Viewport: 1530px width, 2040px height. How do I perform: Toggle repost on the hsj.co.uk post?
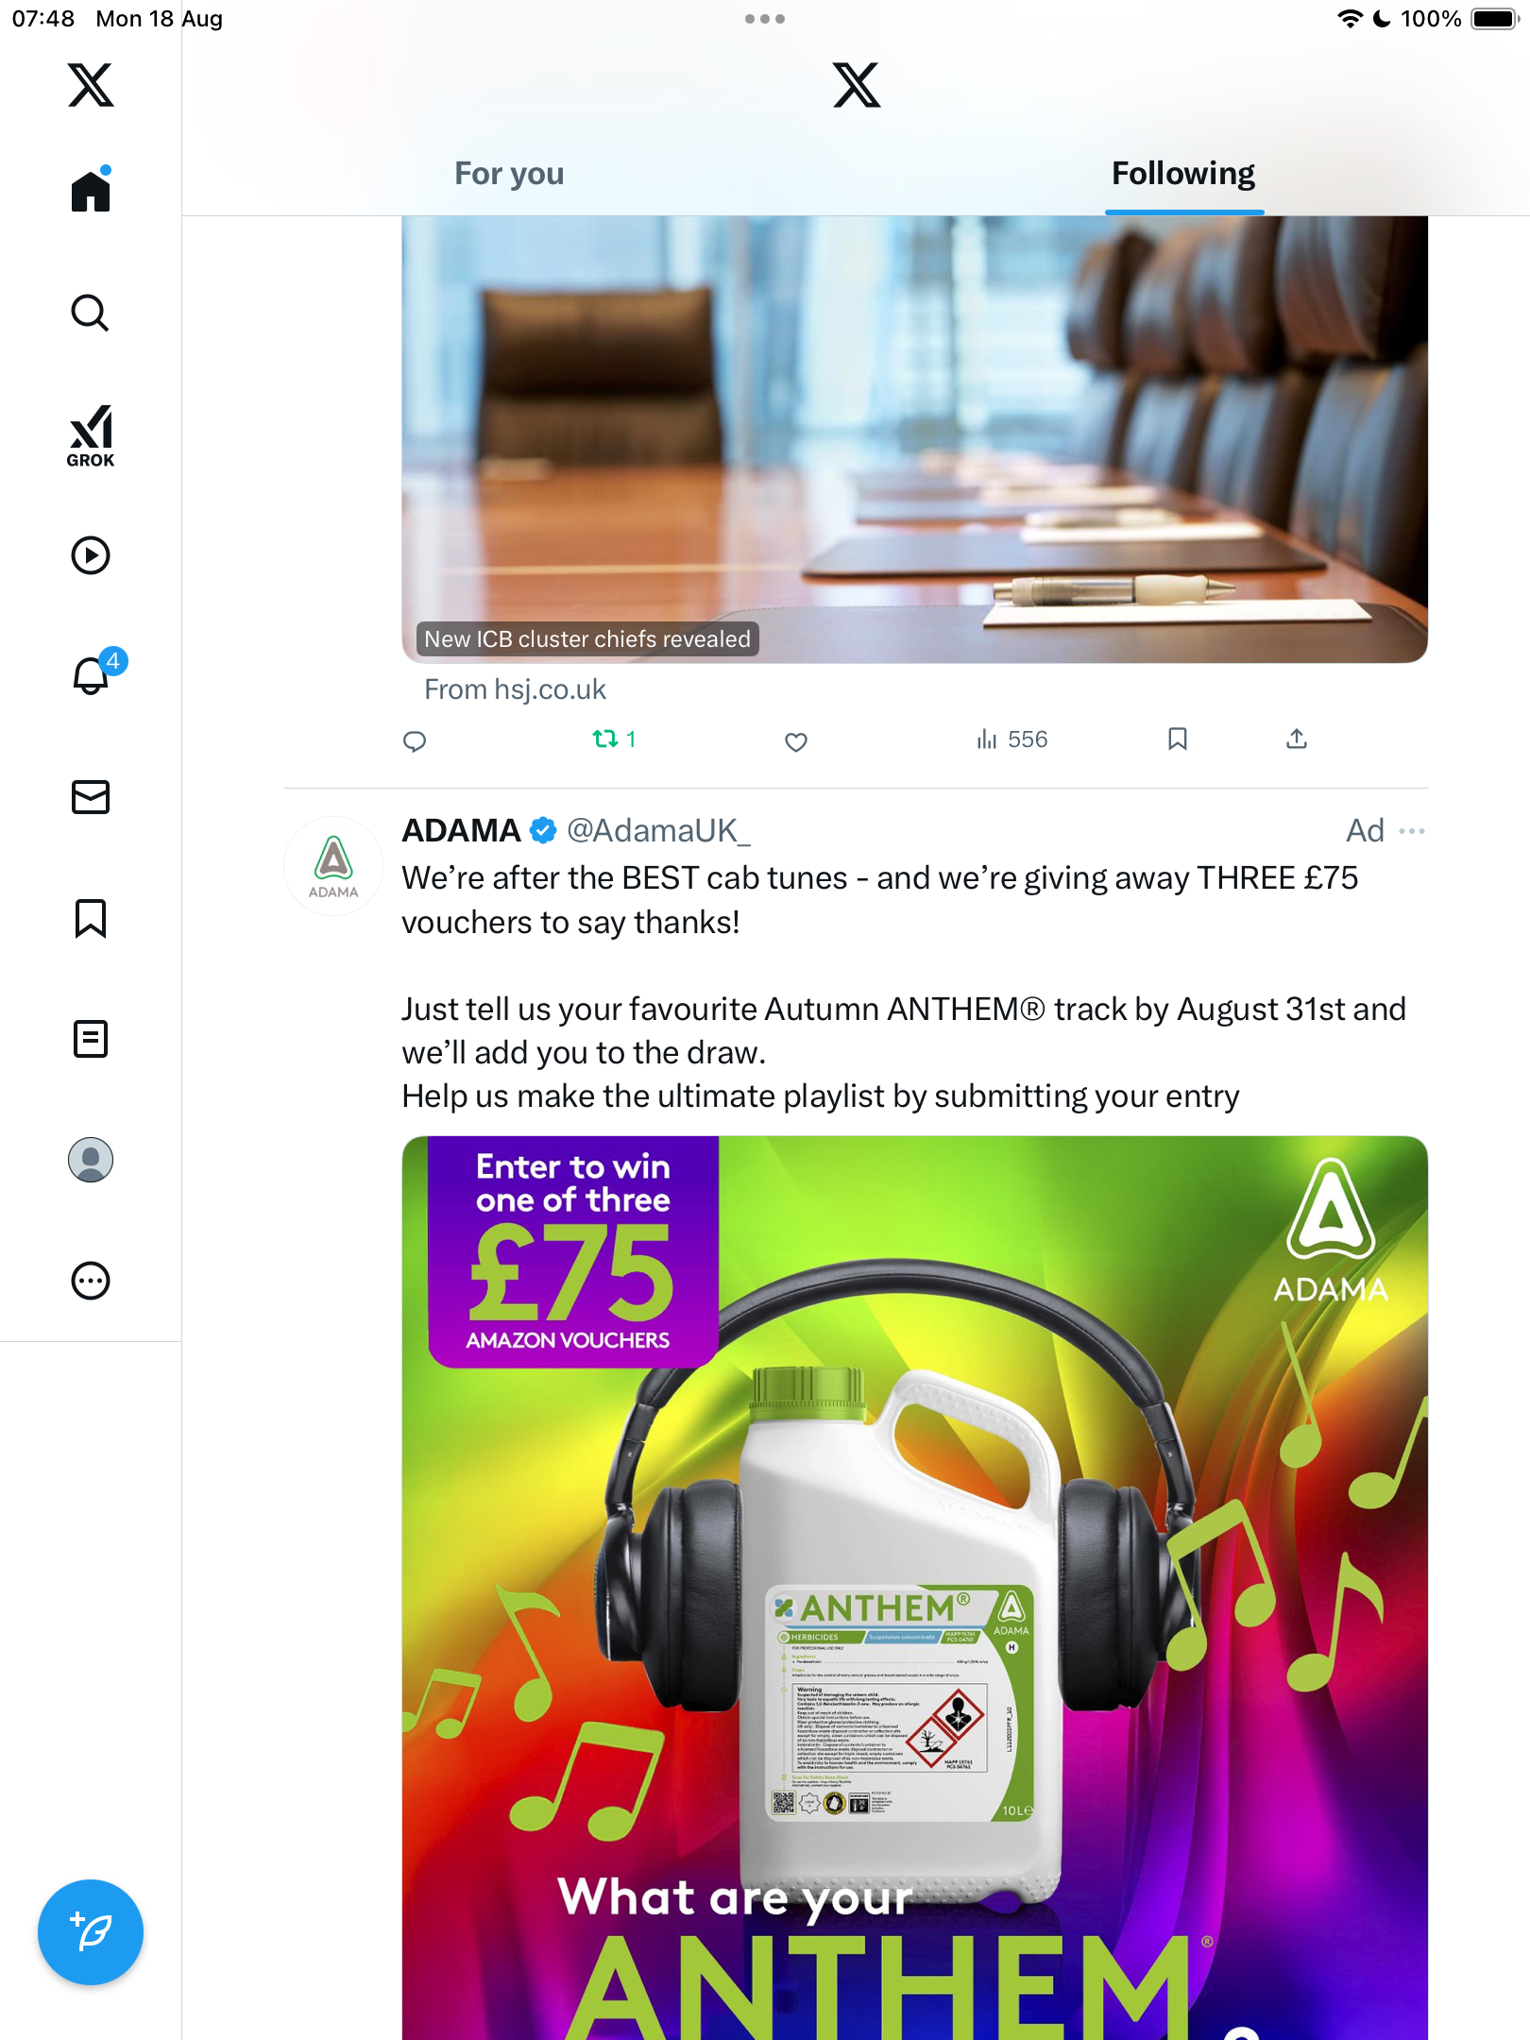pos(605,739)
